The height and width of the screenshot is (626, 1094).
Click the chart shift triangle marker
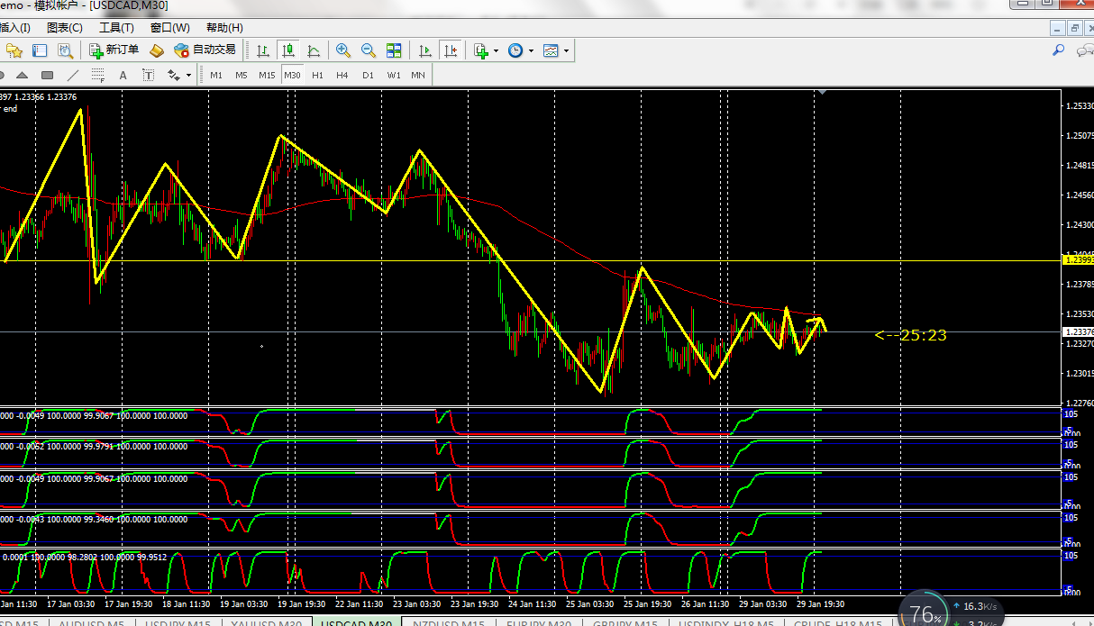click(x=821, y=92)
